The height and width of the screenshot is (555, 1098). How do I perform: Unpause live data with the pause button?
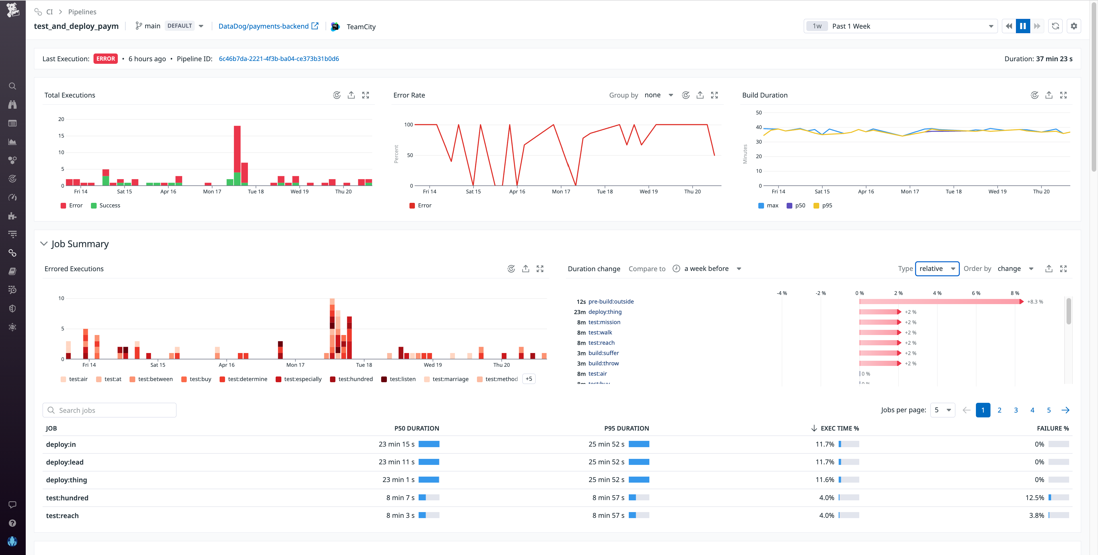coord(1023,26)
